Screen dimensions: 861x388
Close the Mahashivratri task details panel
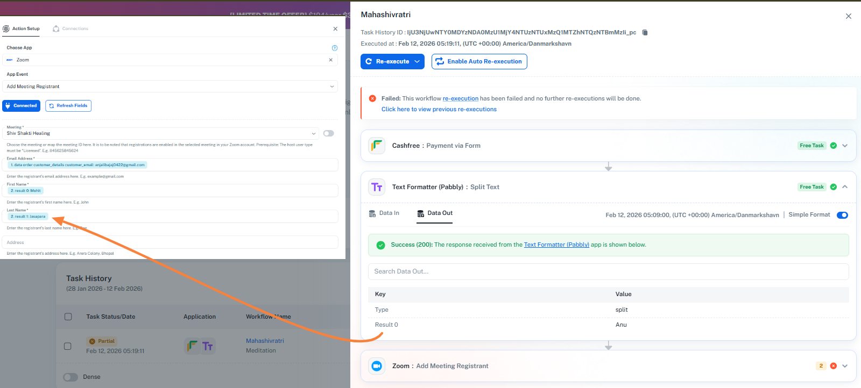[x=848, y=16]
